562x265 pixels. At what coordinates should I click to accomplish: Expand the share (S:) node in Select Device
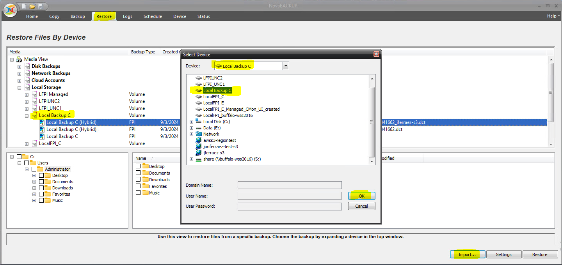pos(191,159)
